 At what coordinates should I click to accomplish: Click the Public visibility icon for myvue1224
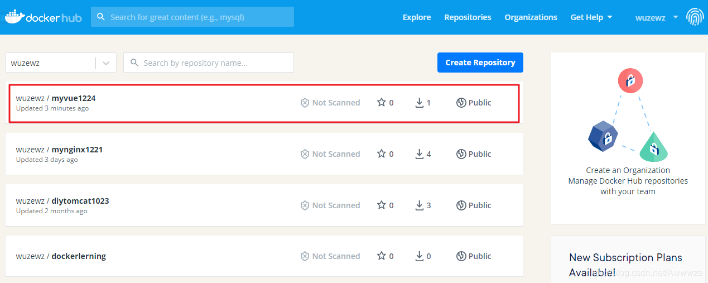click(461, 103)
